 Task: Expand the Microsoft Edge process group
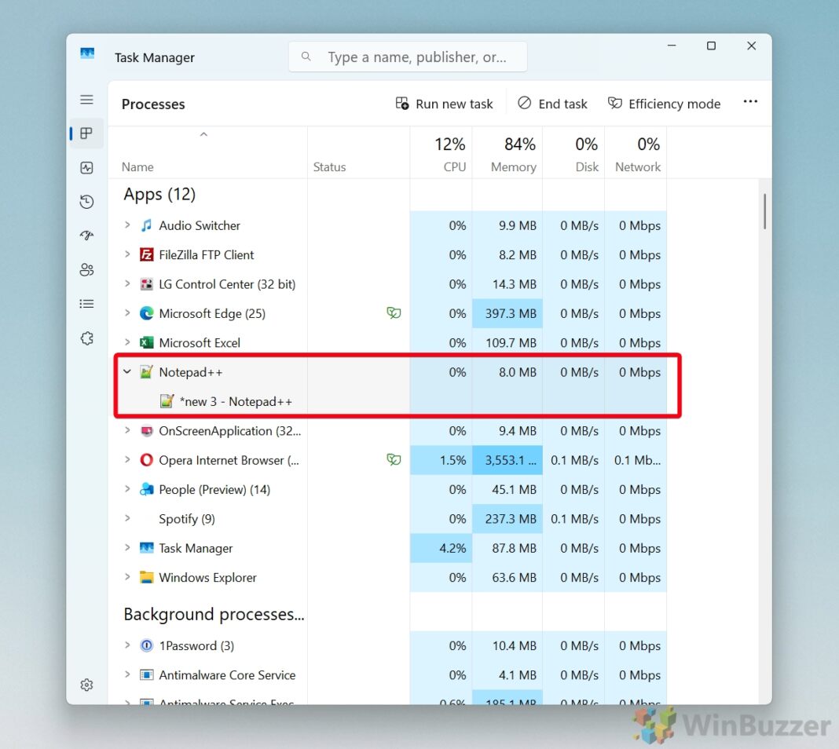point(126,312)
